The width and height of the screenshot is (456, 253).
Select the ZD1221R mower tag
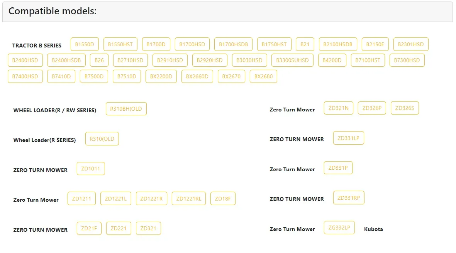(151, 198)
